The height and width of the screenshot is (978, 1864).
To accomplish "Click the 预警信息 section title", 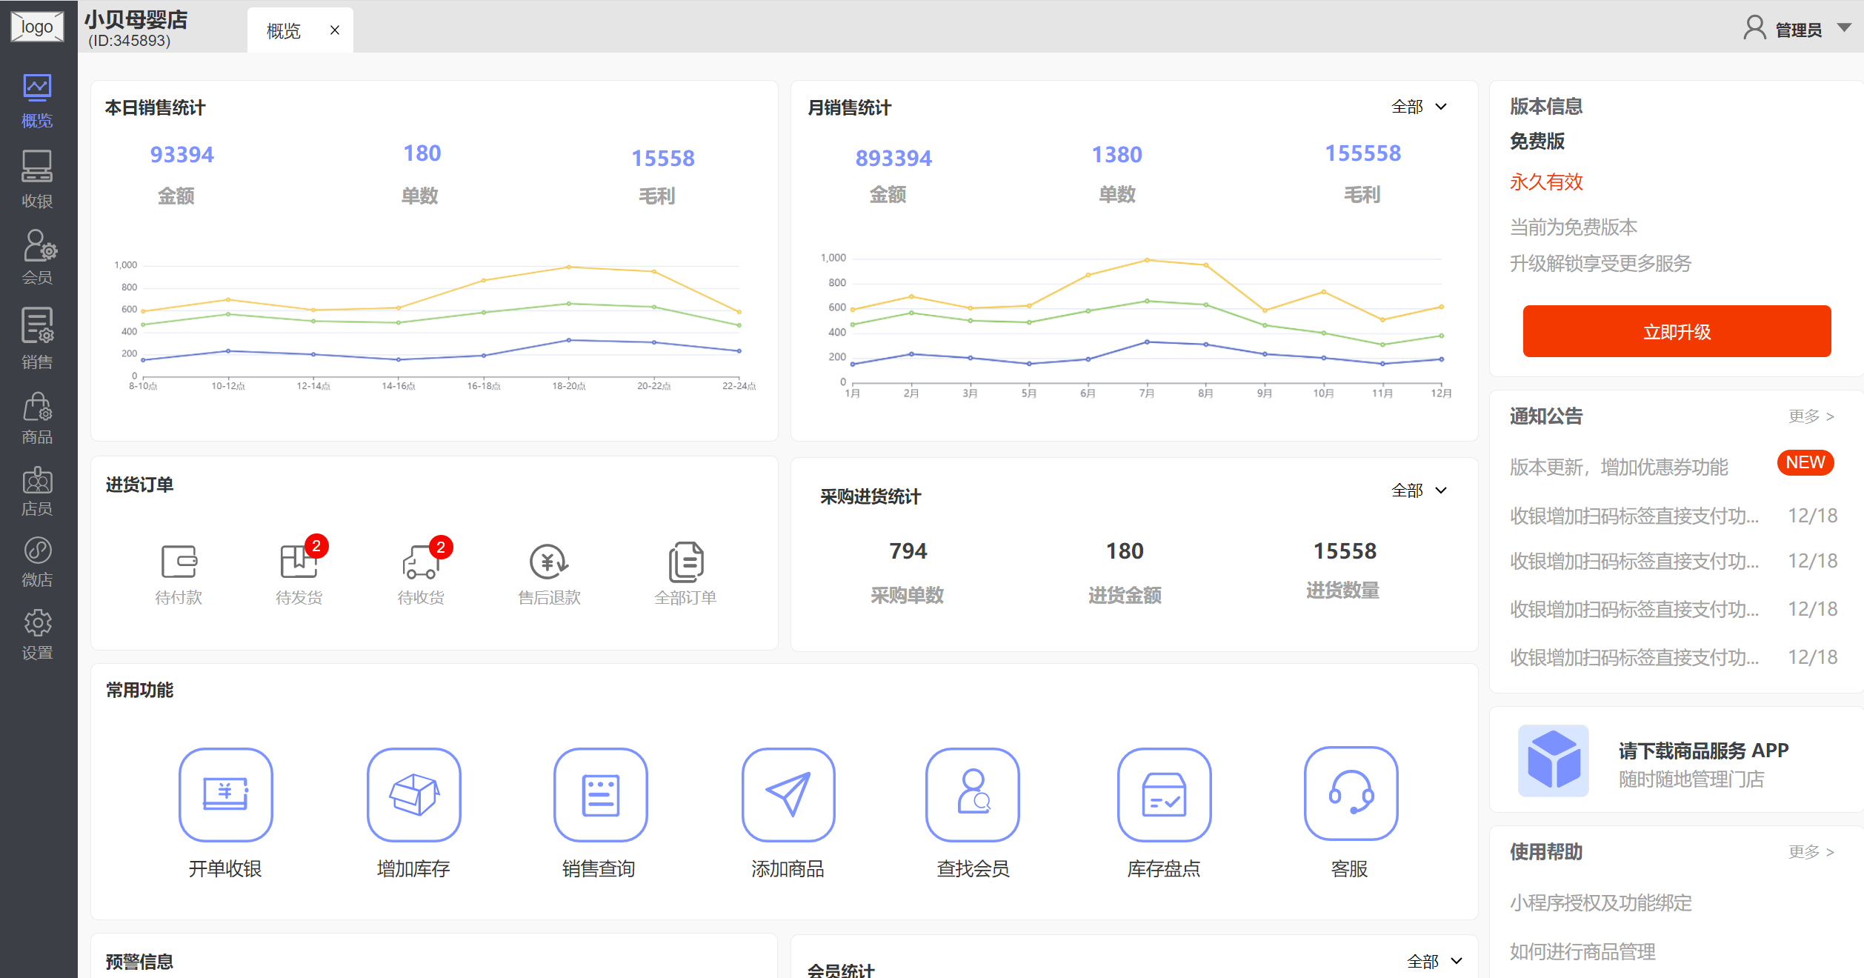I will pos(139,962).
